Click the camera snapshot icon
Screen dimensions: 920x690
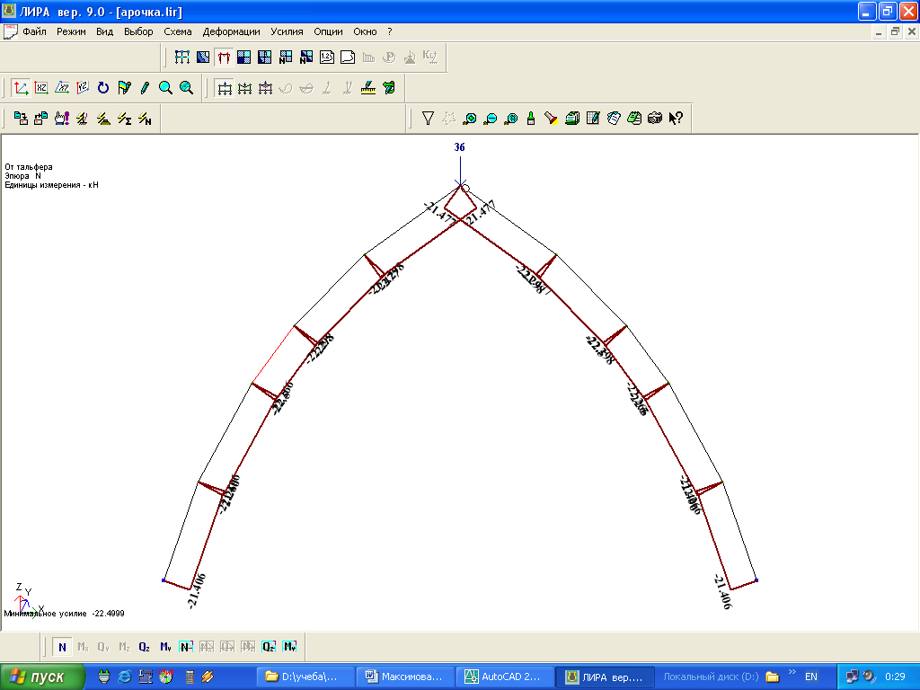click(655, 119)
